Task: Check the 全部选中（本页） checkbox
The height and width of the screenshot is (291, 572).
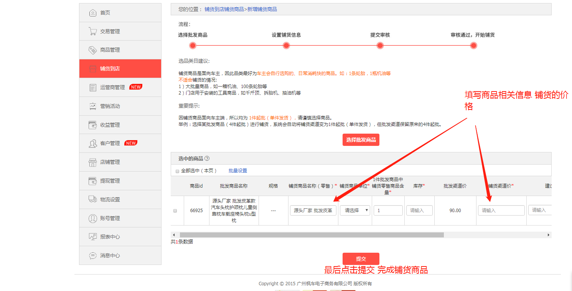Action: (177, 171)
